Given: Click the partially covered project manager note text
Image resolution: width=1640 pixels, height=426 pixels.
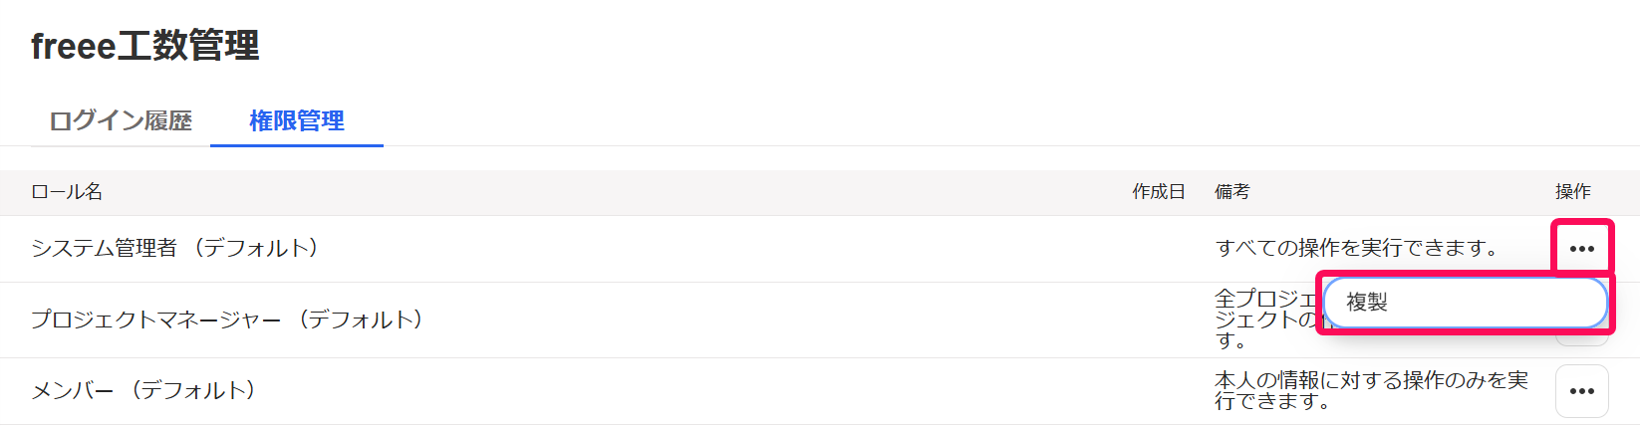Looking at the screenshot, I should point(1265,319).
